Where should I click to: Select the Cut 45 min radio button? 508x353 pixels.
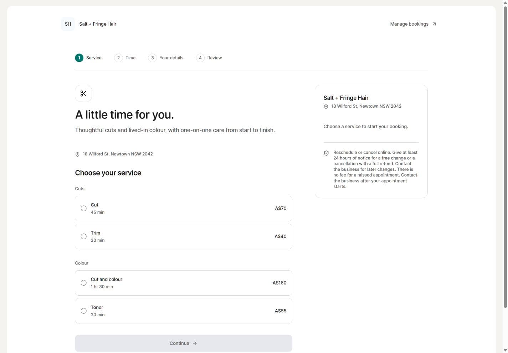pos(84,209)
